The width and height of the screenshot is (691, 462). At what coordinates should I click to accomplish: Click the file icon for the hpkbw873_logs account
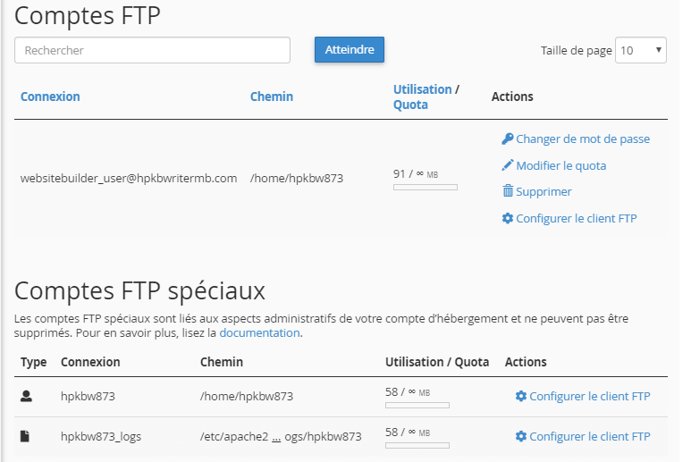tap(25, 436)
